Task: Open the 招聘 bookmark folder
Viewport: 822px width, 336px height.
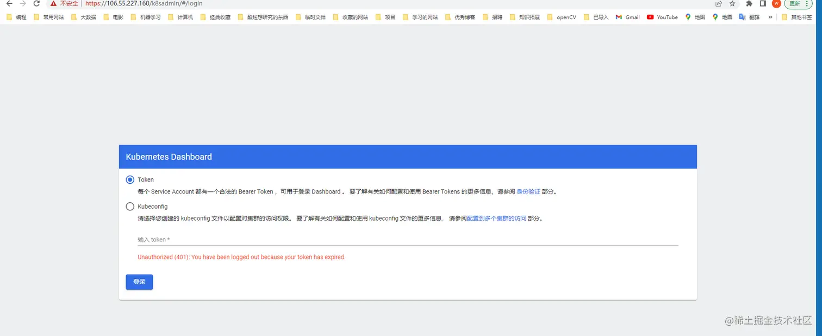Action: pyautogui.click(x=492, y=17)
